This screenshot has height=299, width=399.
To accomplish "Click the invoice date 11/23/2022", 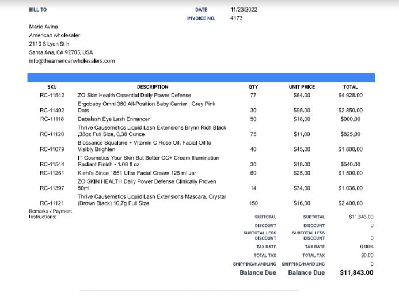I will (x=244, y=10).
